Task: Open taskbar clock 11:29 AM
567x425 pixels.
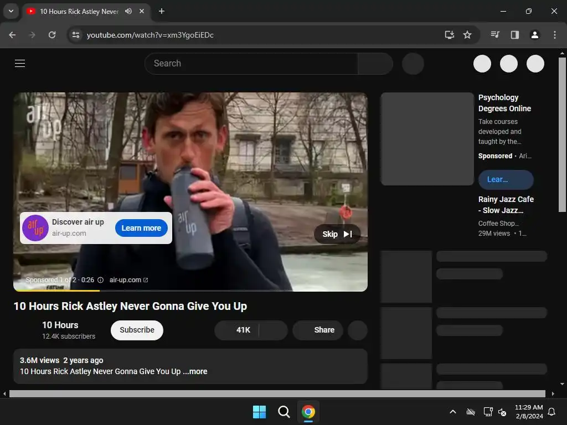Action: pos(529,412)
